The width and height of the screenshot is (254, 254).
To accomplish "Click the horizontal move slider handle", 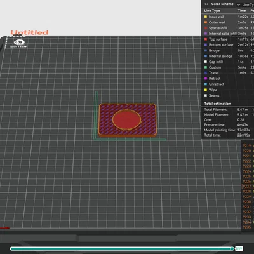I will (x=232, y=248).
